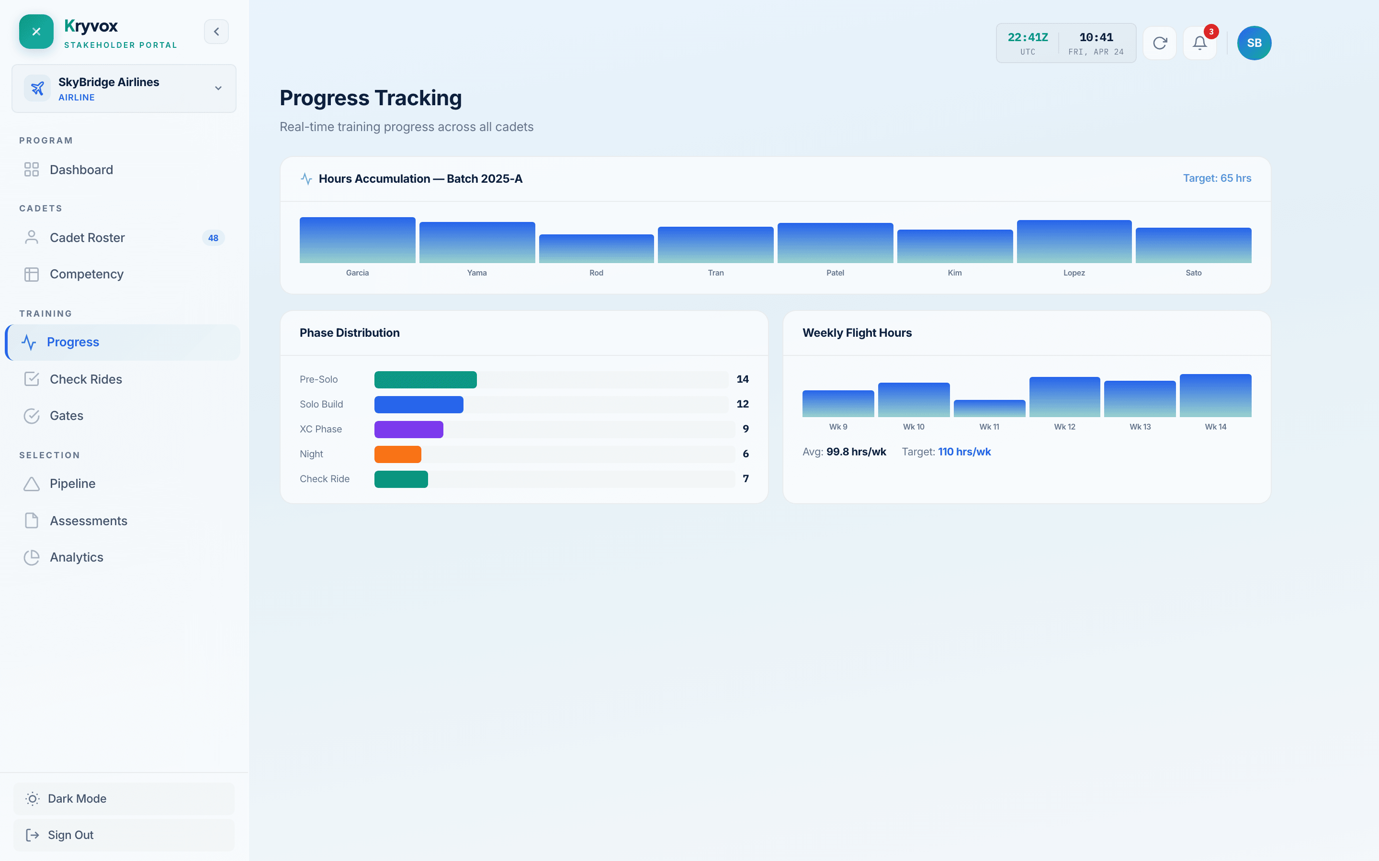Click the Progress activity pulse icon
Image resolution: width=1379 pixels, height=861 pixels.
[29, 342]
